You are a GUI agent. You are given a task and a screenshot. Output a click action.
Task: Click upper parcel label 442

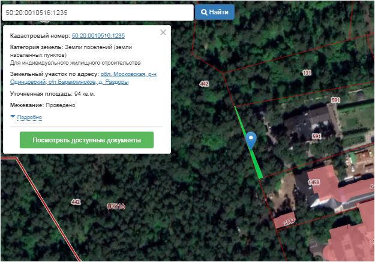pyautogui.click(x=205, y=84)
